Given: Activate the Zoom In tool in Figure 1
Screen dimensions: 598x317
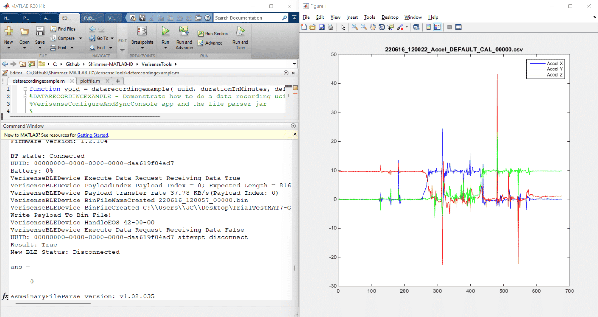Looking at the screenshot, I should (x=355, y=27).
